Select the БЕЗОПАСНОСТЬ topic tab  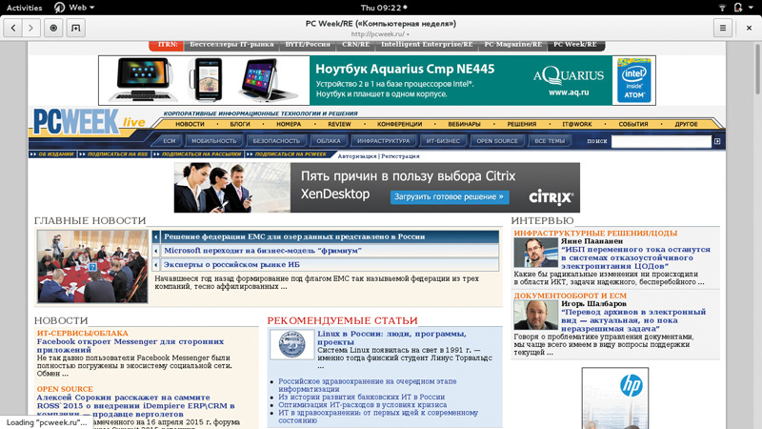(x=276, y=141)
